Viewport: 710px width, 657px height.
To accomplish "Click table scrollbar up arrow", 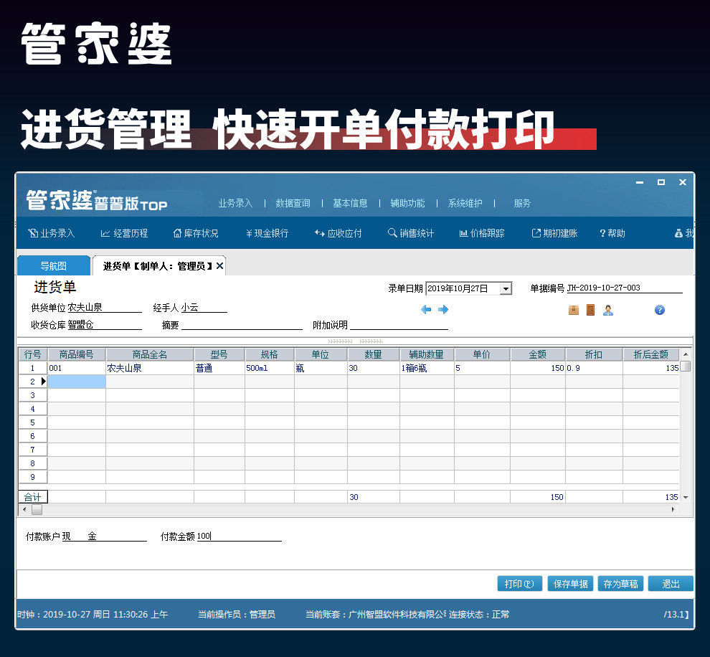I will click(686, 354).
